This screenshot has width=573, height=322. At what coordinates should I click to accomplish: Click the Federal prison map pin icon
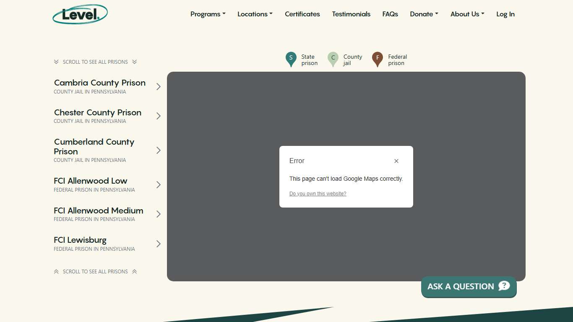click(x=378, y=59)
